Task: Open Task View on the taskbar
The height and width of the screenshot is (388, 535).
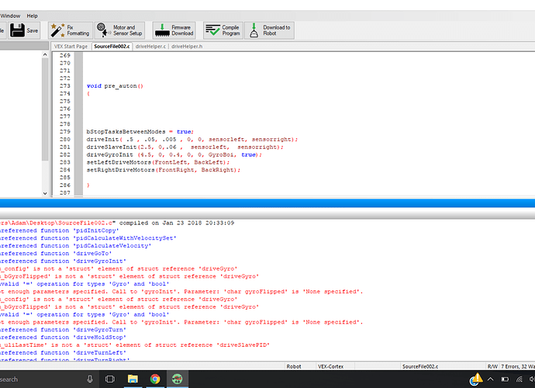Action: (110, 379)
